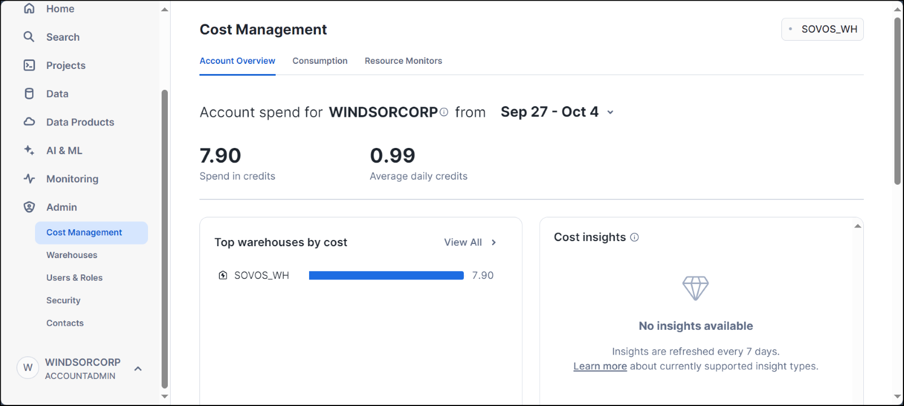Click info icon beside WINDSORCORP account name
Image resolution: width=904 pixels, height=406 pixels.
tap(444, 112)
